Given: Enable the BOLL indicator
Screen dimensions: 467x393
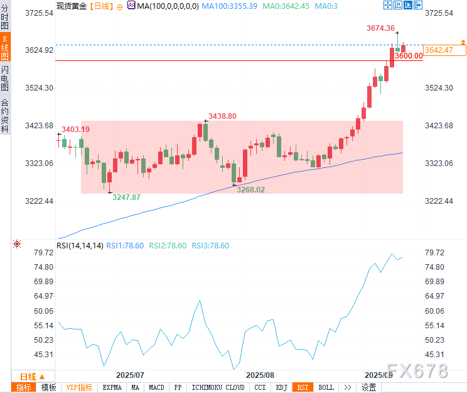Looking at the screenshot, I should [x=326, y=387].
